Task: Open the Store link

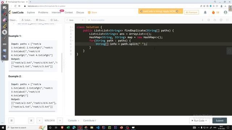Action: pos(92,13)
